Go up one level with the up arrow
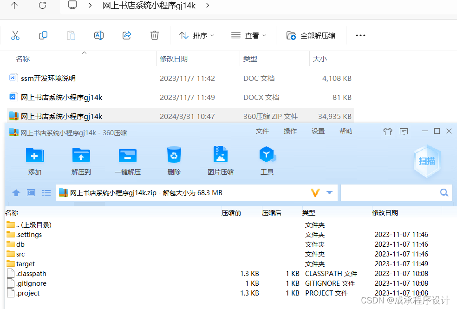 pyautogui.click(x=14, y=5)
